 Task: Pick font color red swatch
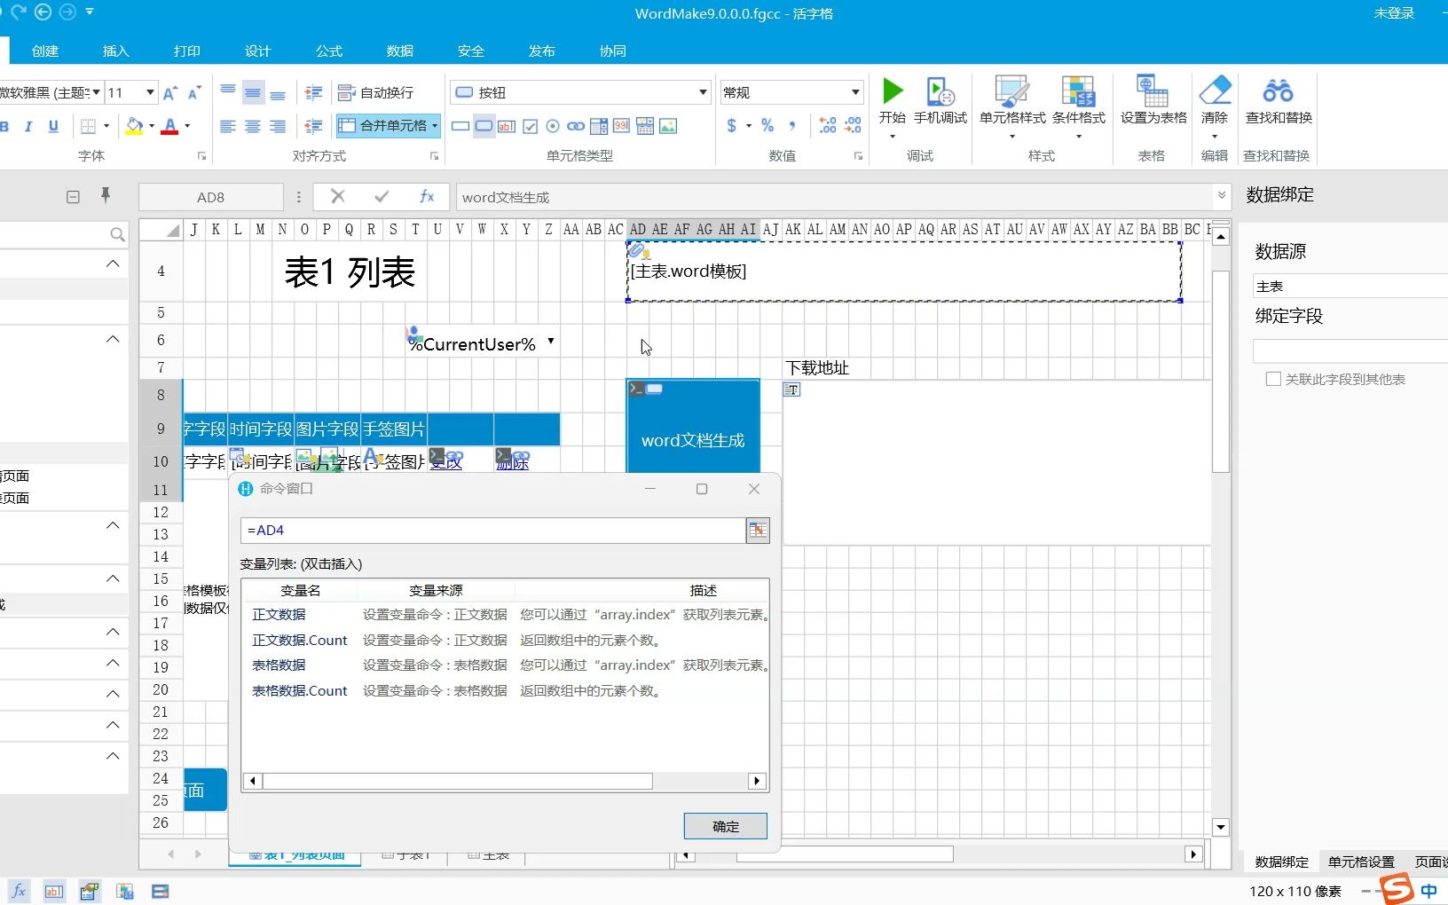pos(170,126)
